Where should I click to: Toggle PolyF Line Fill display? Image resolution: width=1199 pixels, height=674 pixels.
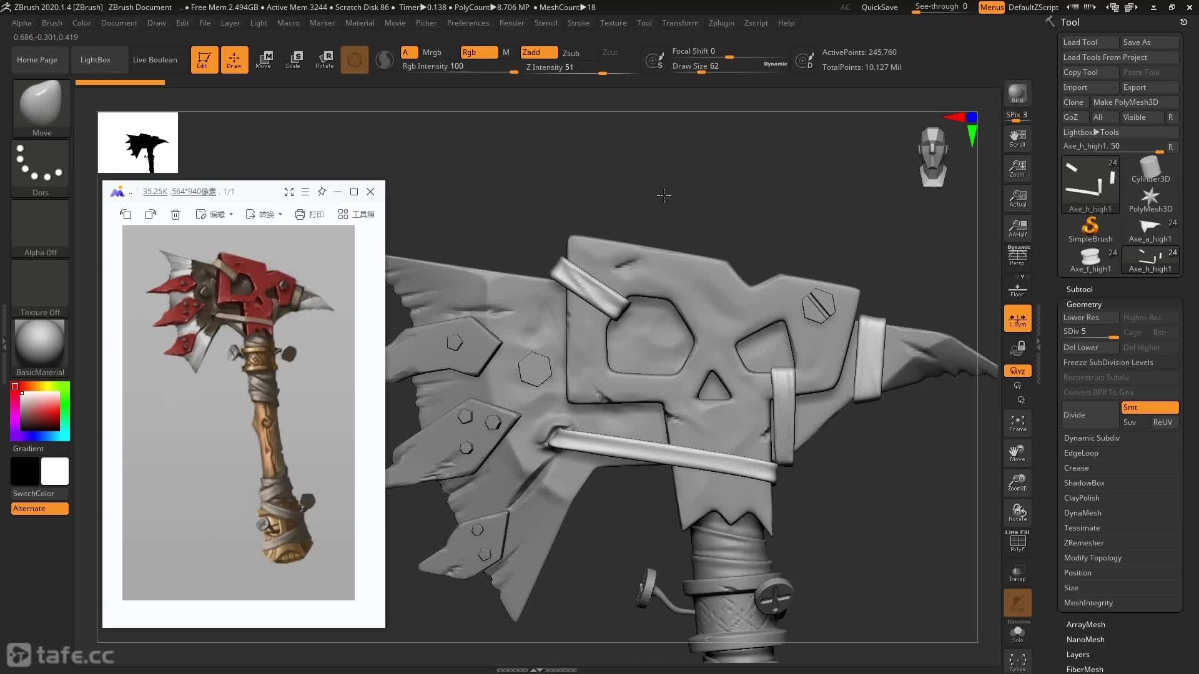click(1017, 541)
